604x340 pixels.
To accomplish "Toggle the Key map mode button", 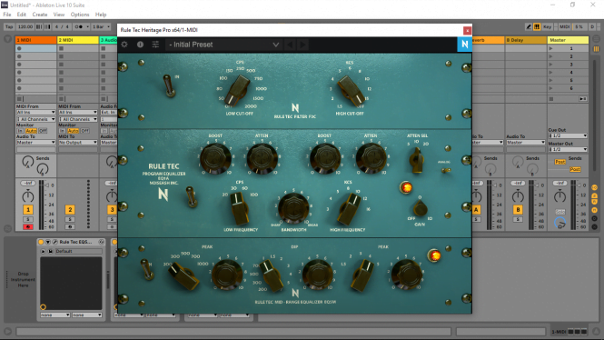I will point(547,26).
